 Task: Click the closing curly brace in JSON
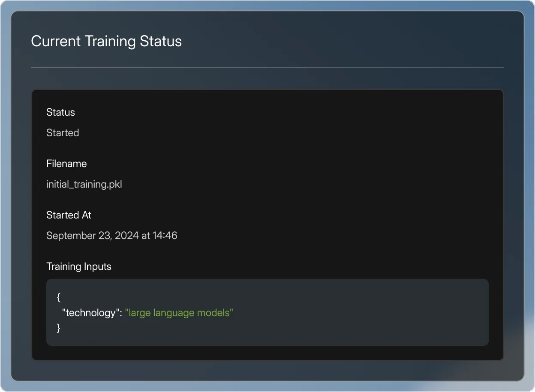click(x=59, y=328)
